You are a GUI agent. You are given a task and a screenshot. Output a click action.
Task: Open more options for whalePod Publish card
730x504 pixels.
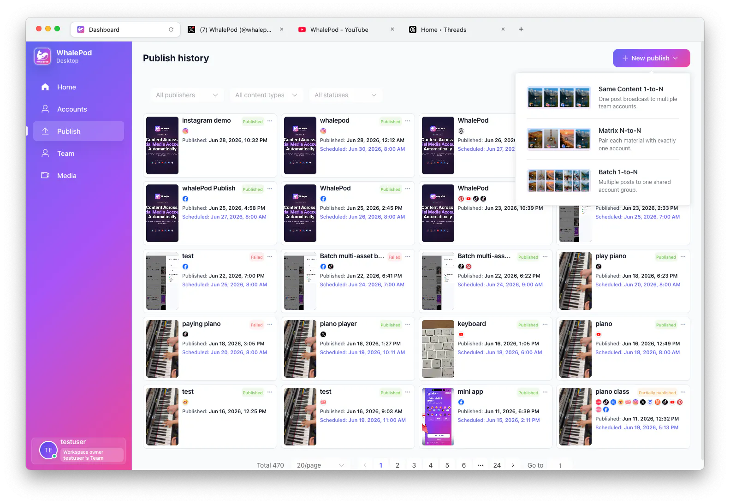pyautogui.click(x=270, y=189)
